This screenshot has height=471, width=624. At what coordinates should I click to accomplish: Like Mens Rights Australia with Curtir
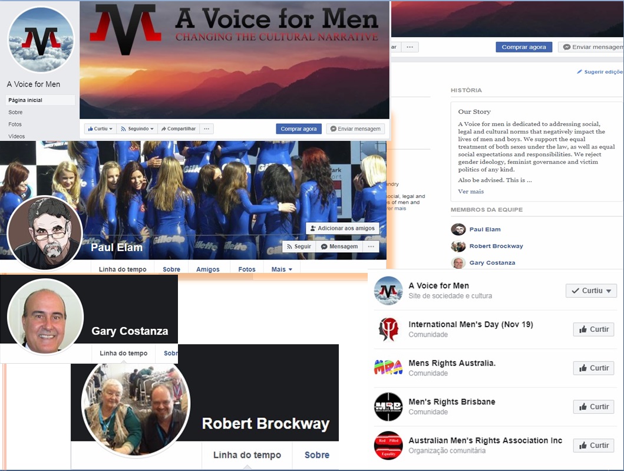pos(593,368)
